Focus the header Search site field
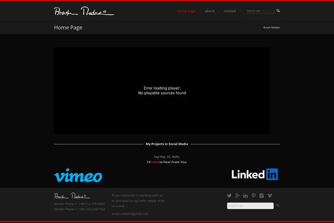Image resolution: width=334 pixels, height=223 pixels. [x=259, y=11]
